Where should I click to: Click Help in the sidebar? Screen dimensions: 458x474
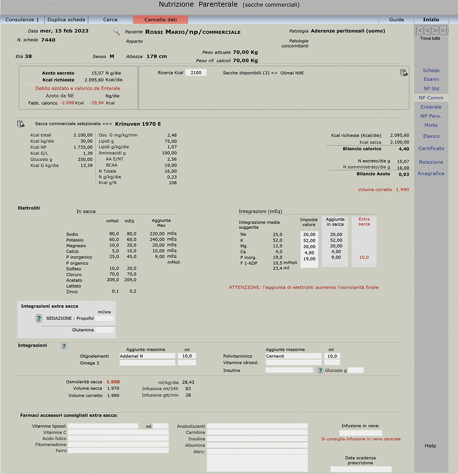(430, 446)
